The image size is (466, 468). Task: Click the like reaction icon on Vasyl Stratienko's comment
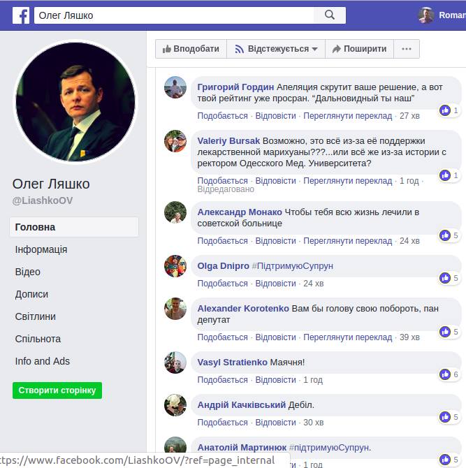click(445, 374)
